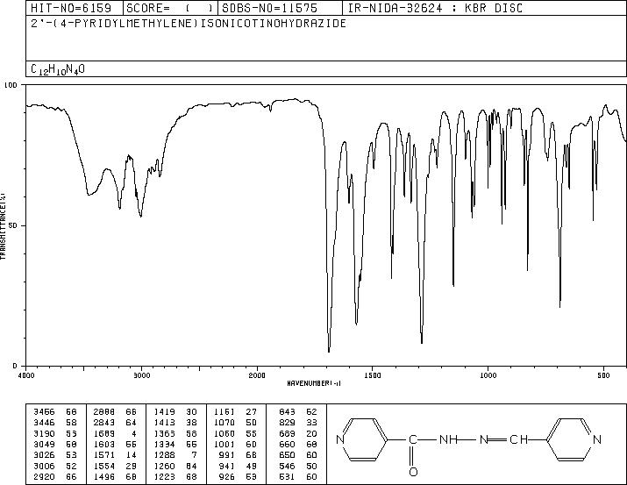Select the 2000 wavenumber axis label
This screenshot has width=627, height=485.
(256, 374)
